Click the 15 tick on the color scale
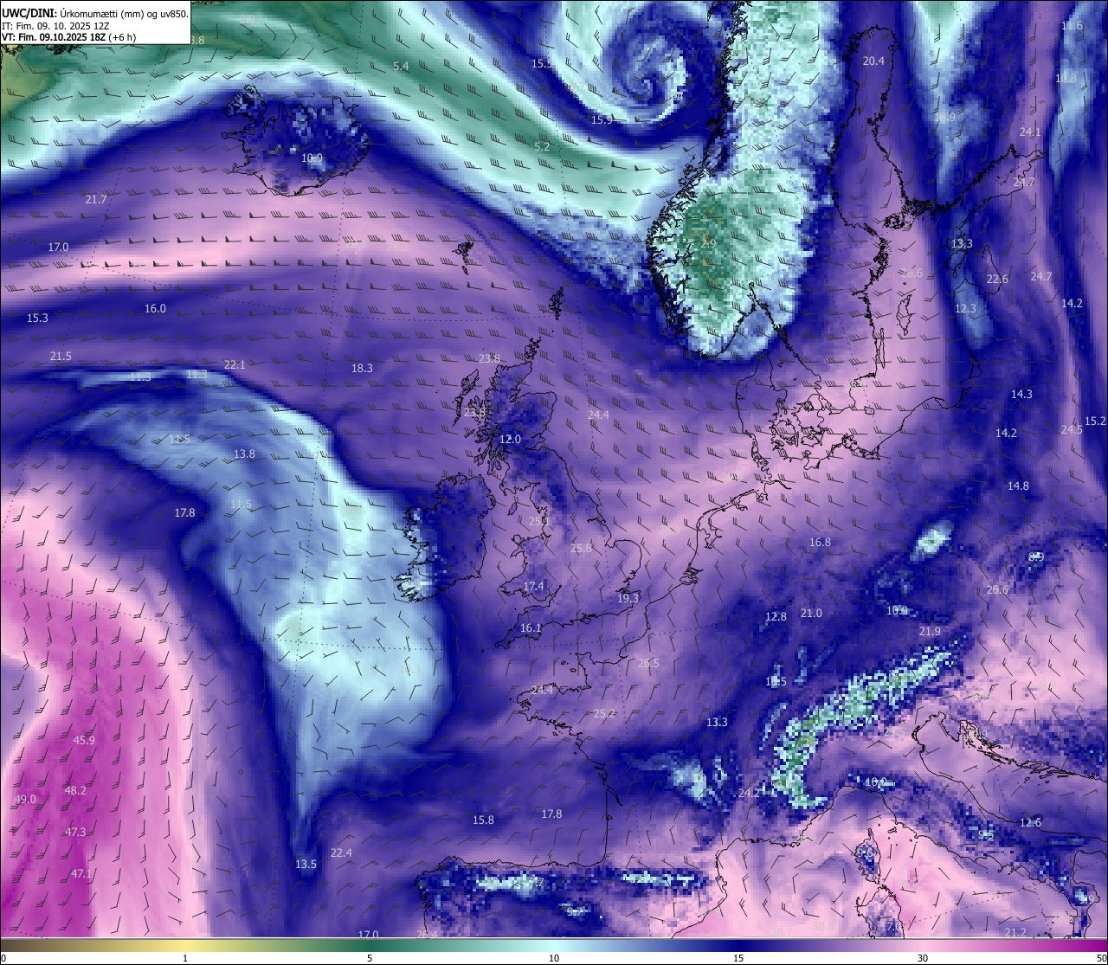This screenshot has height=965, width=1108. [738, 958]
